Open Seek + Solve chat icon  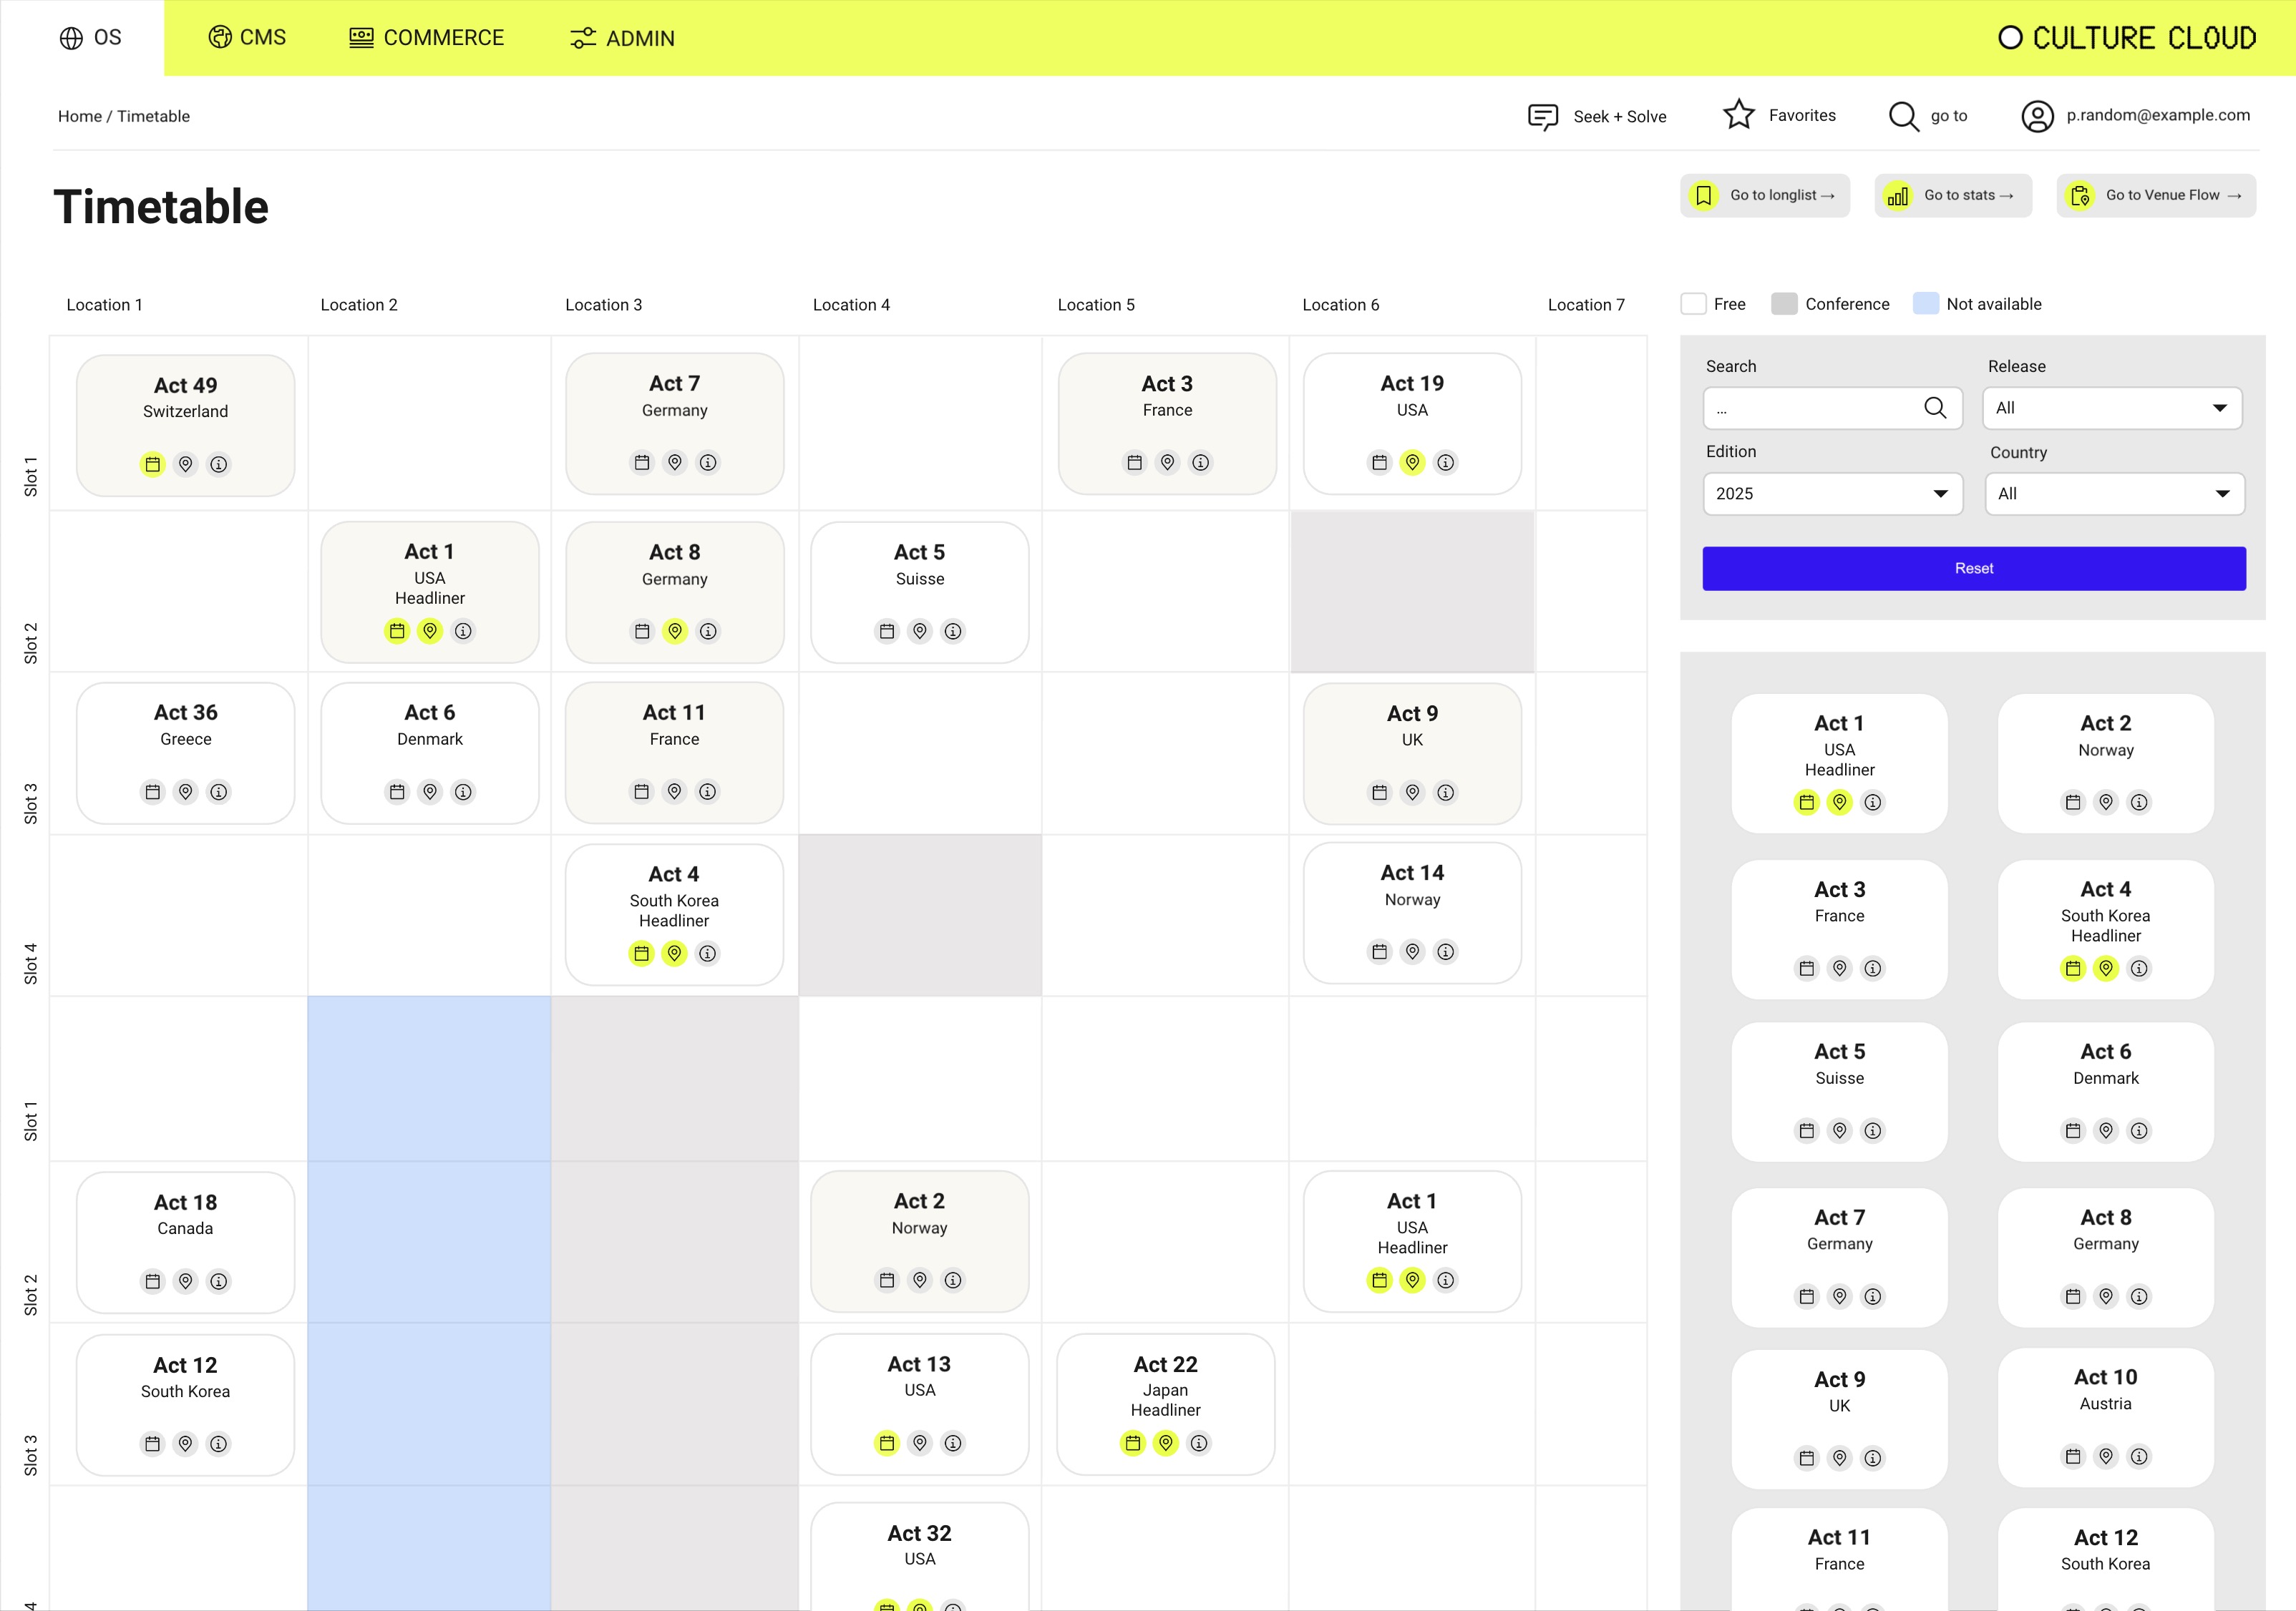1543,117
